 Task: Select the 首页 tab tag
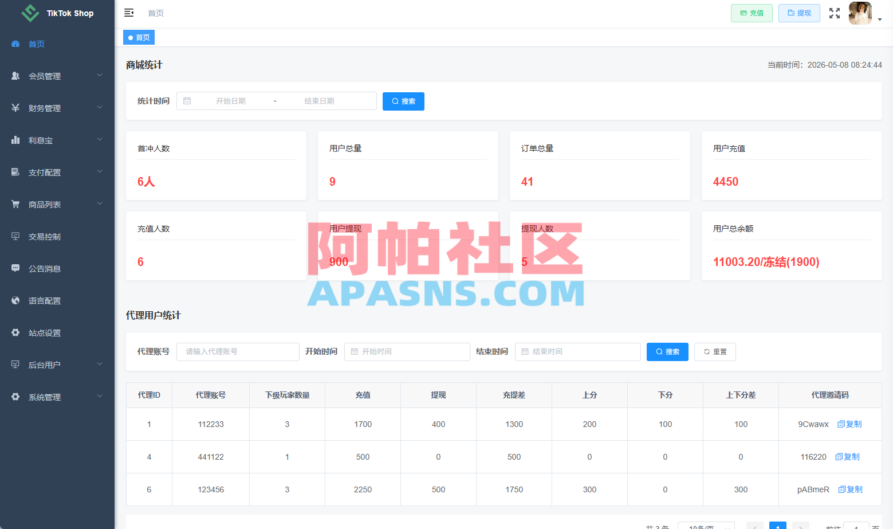click(139, 37)
